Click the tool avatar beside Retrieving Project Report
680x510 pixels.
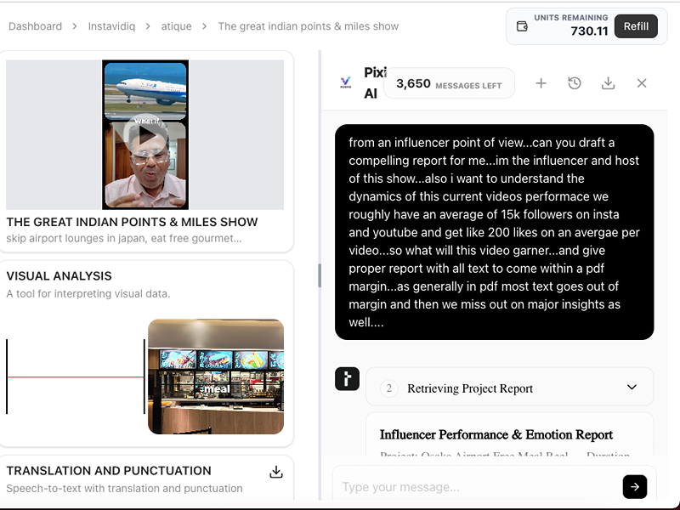[x=347, y=379]
